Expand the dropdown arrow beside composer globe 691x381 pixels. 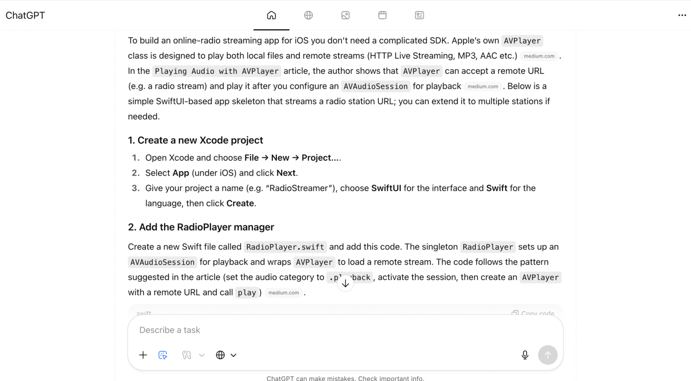pyautogui.click(x=234, y=355)
